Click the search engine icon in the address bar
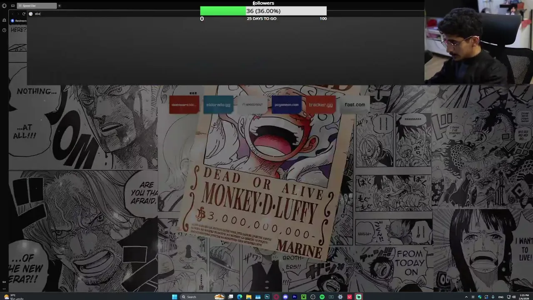Image resolution: width=533 pixels, height=300 pixels. click(x=30, y=14)
